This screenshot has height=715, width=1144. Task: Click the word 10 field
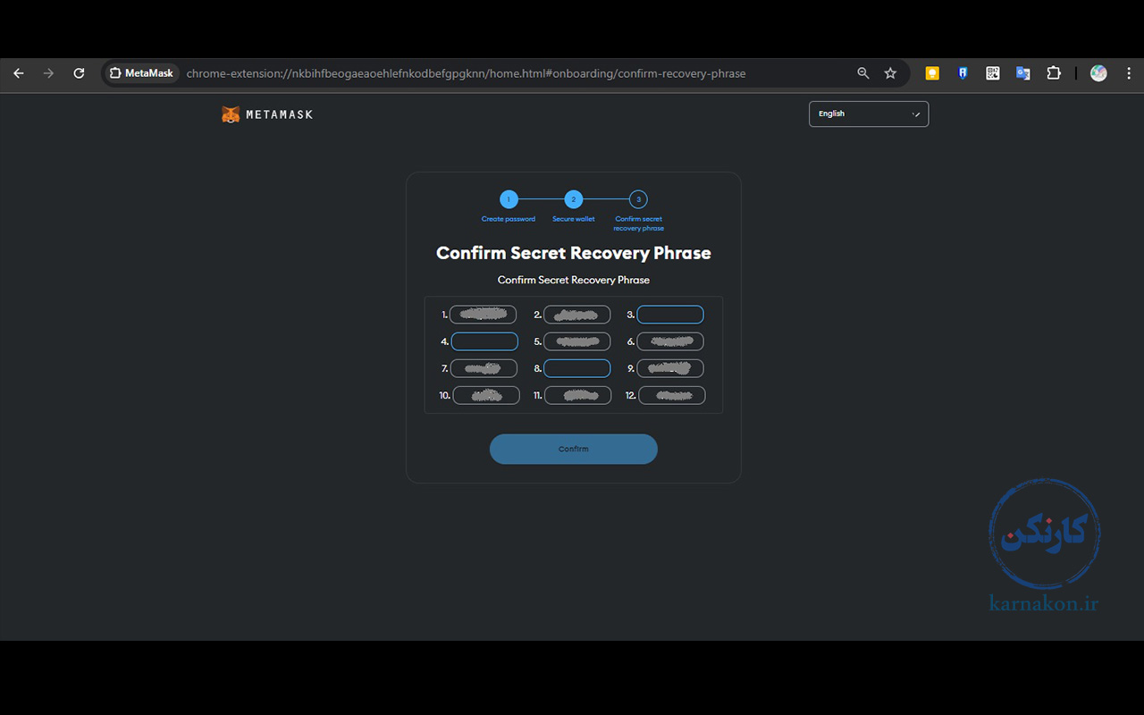[x=486, y=395]
